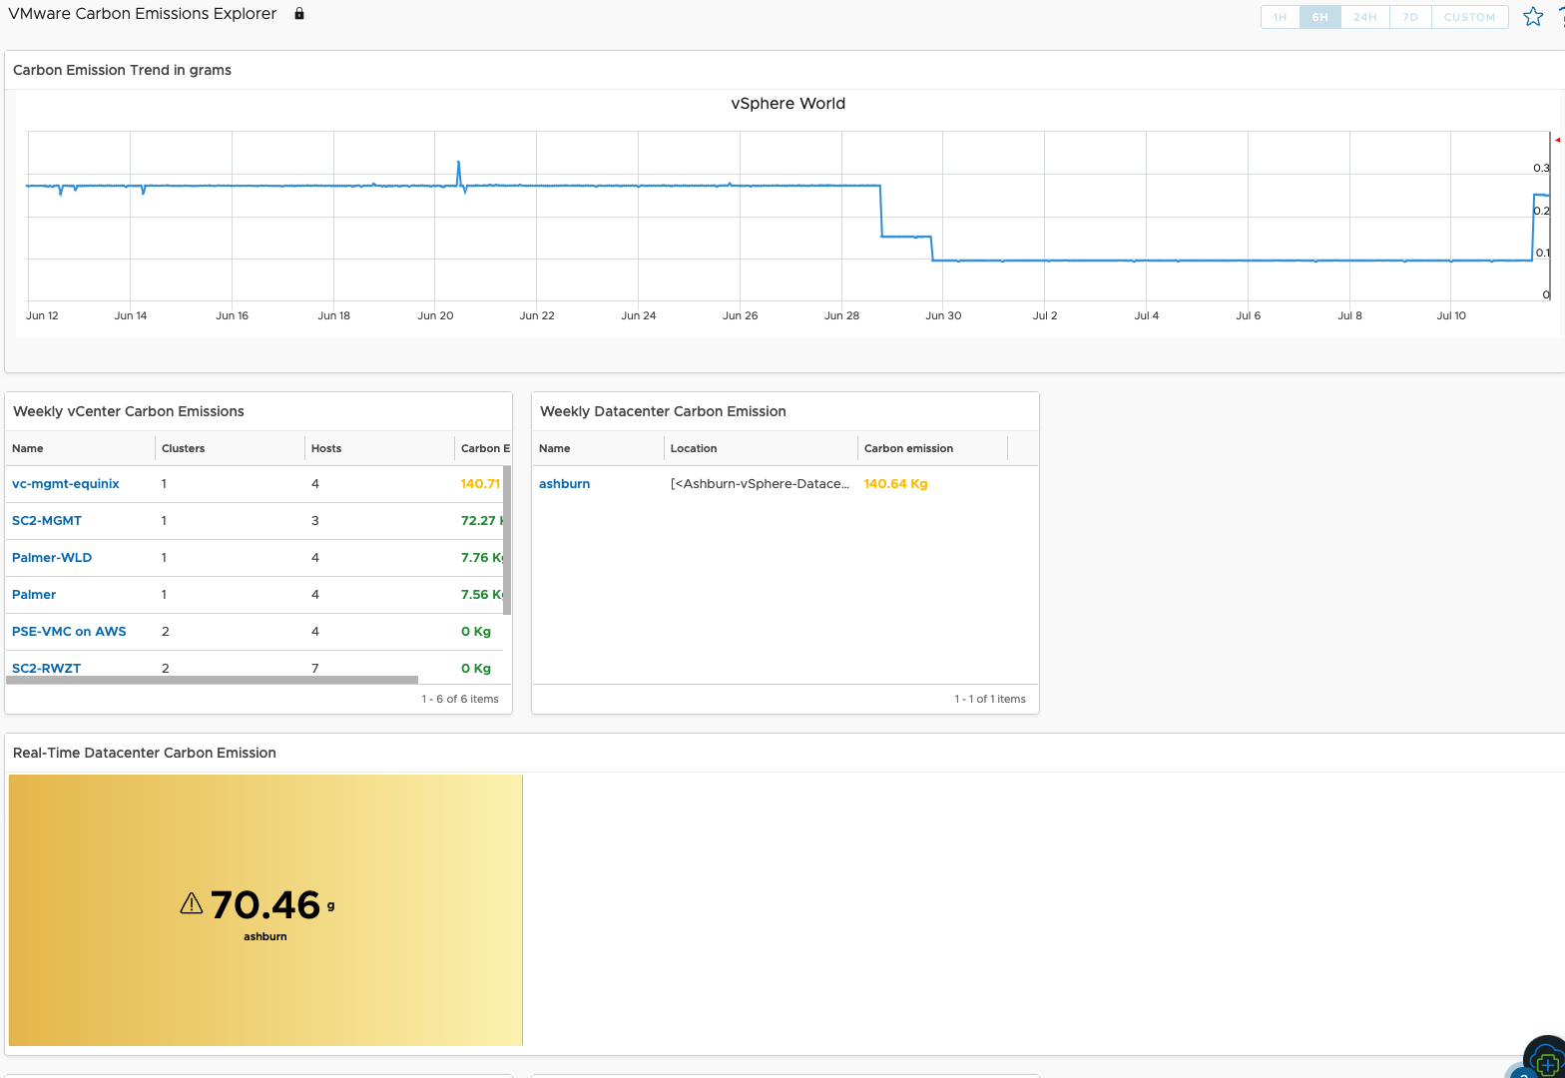Sort Datacenter table by Carbon emission column
Image resolution: width=1565 pixels, height=1078 pixels.
click(932, 448)
